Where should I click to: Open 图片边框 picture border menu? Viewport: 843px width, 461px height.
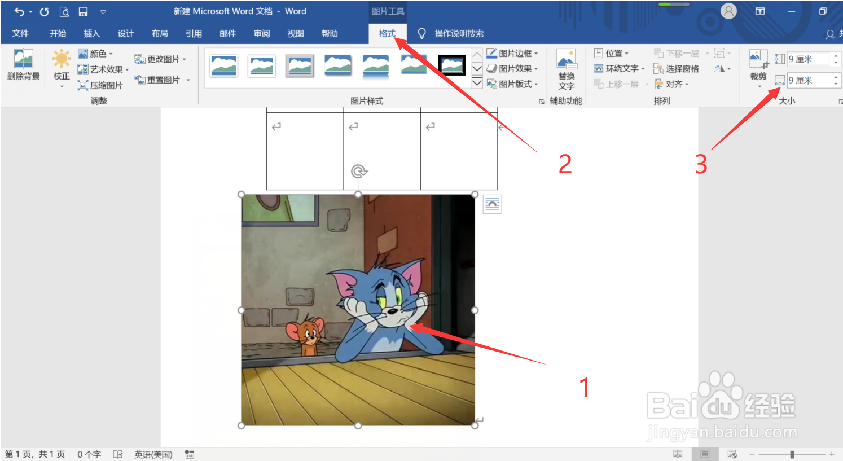pos(512,53)
